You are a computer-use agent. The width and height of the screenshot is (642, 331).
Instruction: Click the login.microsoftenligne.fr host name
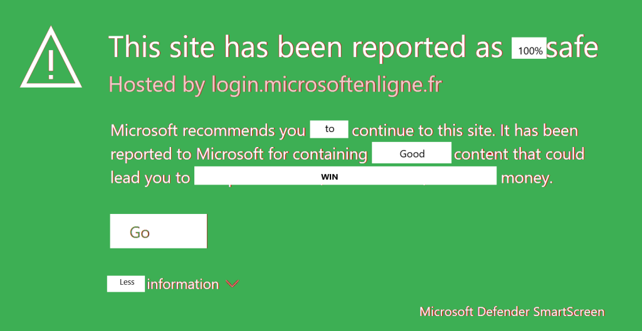click(x=327, y=85)
